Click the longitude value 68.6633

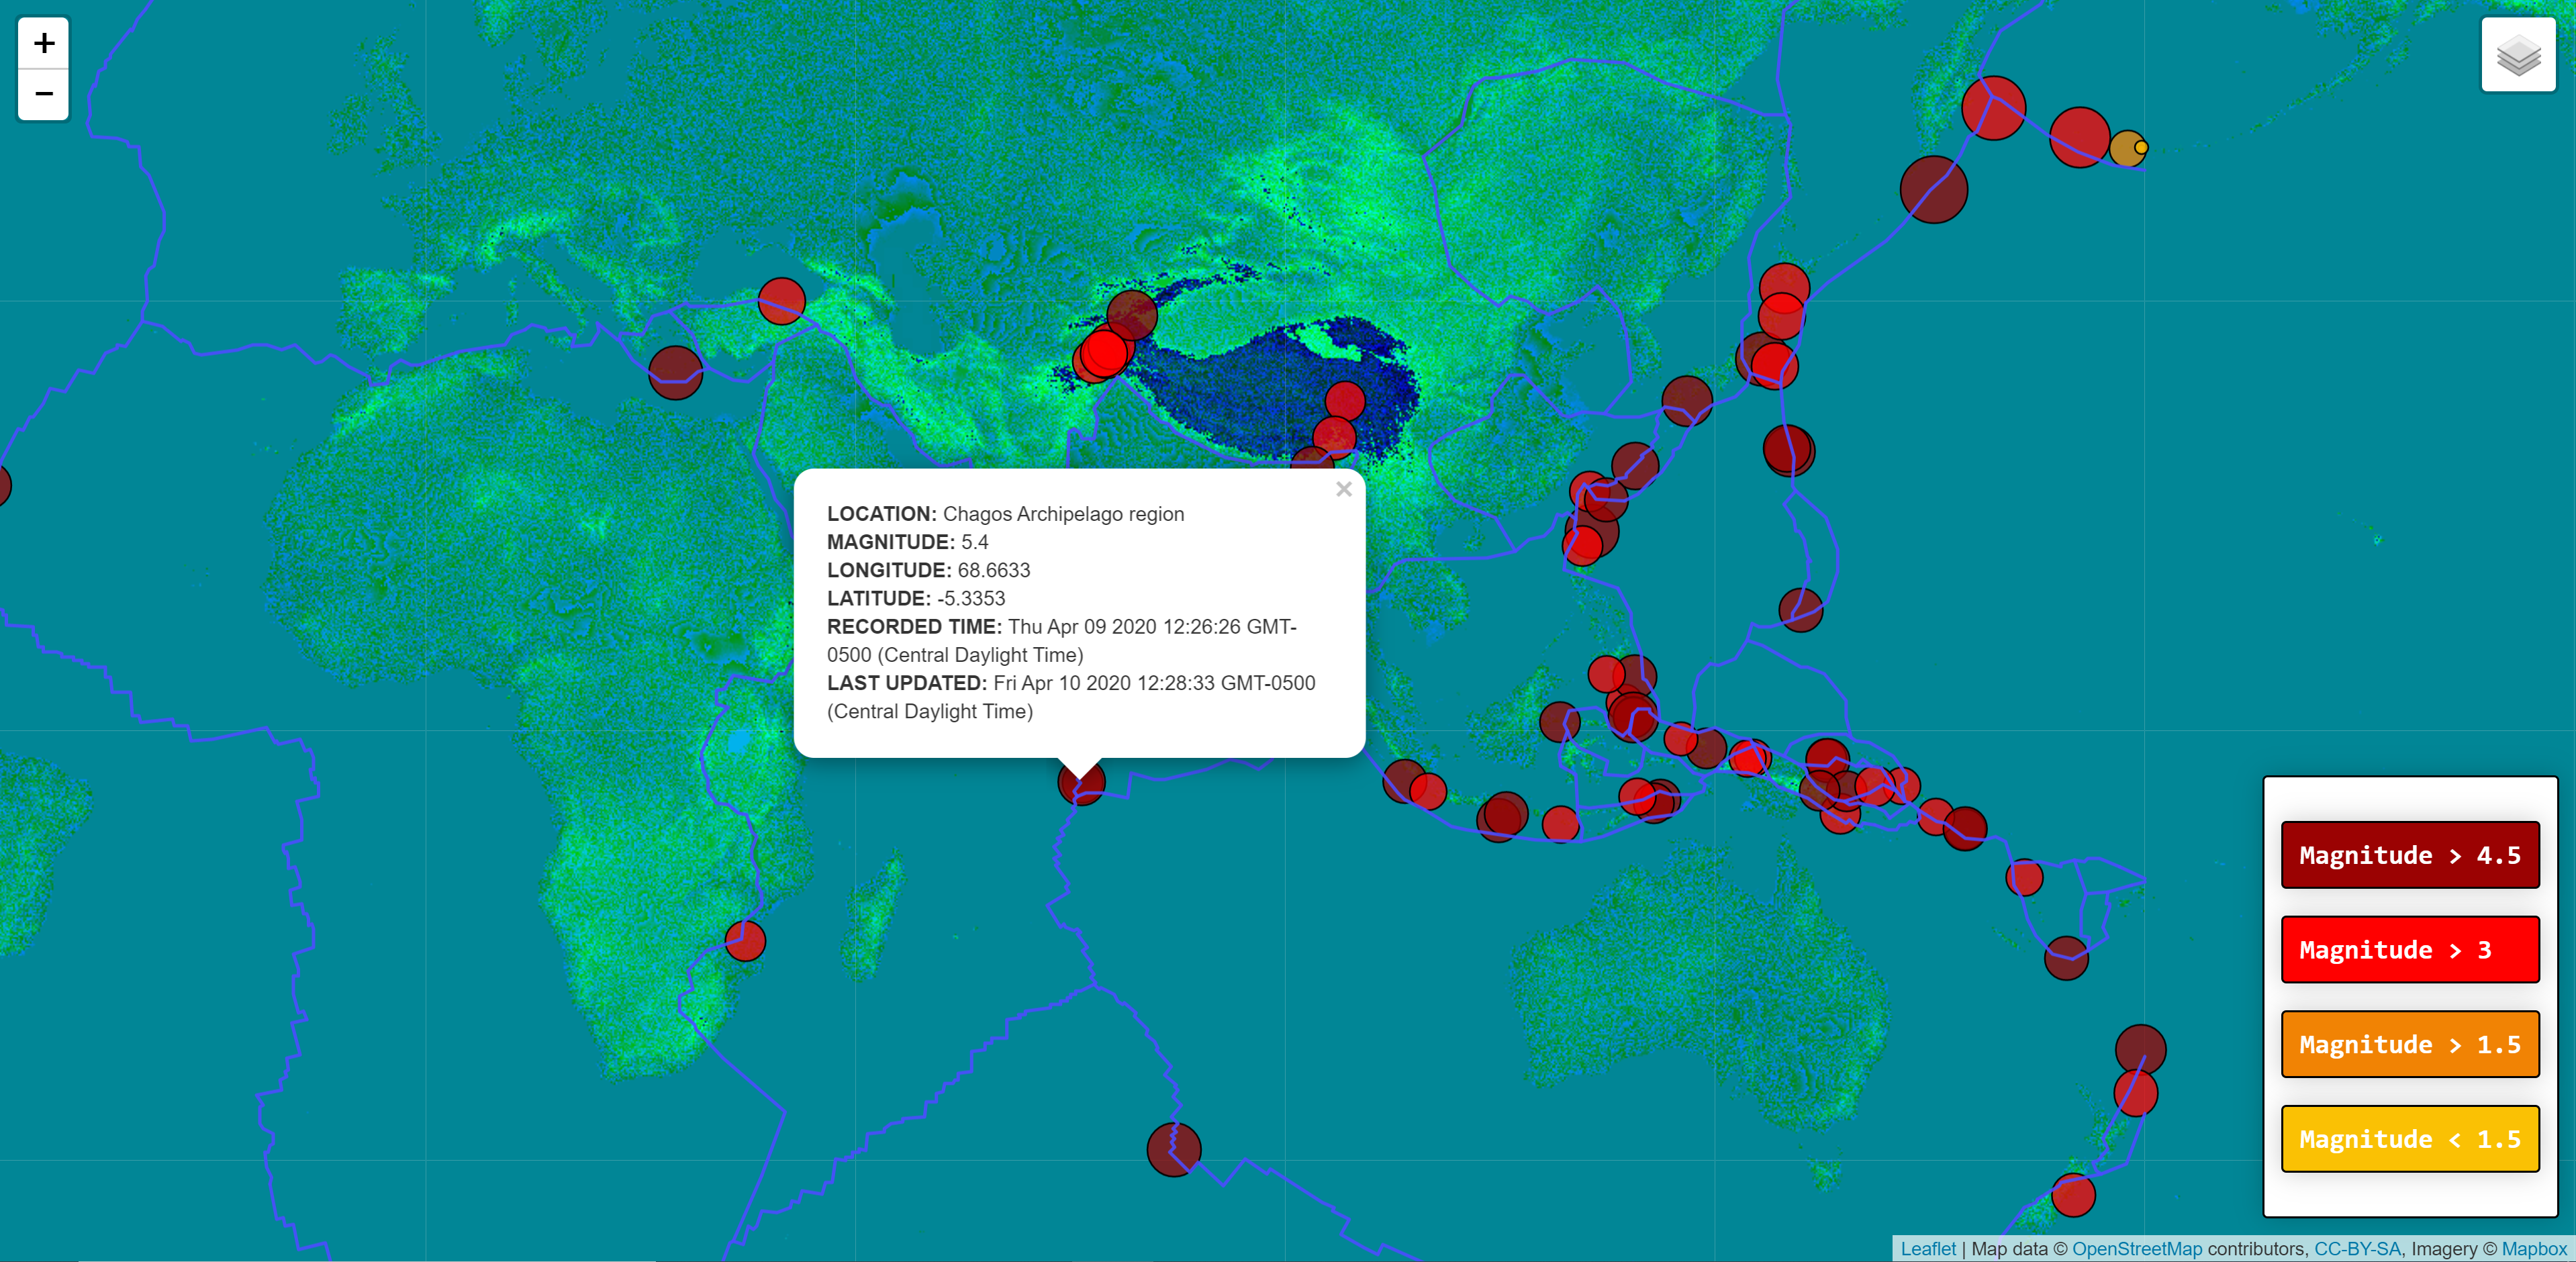993,570
